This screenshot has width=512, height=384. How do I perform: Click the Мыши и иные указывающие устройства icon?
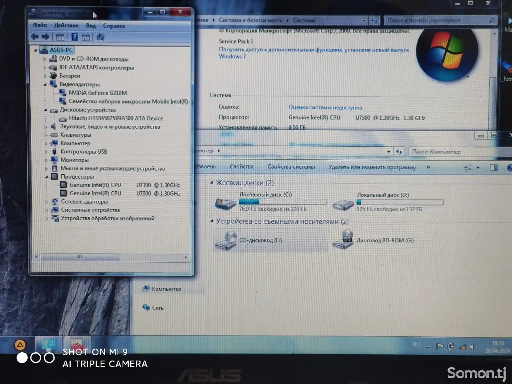coord(55,168)
